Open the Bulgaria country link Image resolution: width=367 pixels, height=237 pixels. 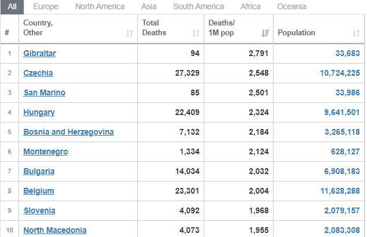(x=39, y=171)
